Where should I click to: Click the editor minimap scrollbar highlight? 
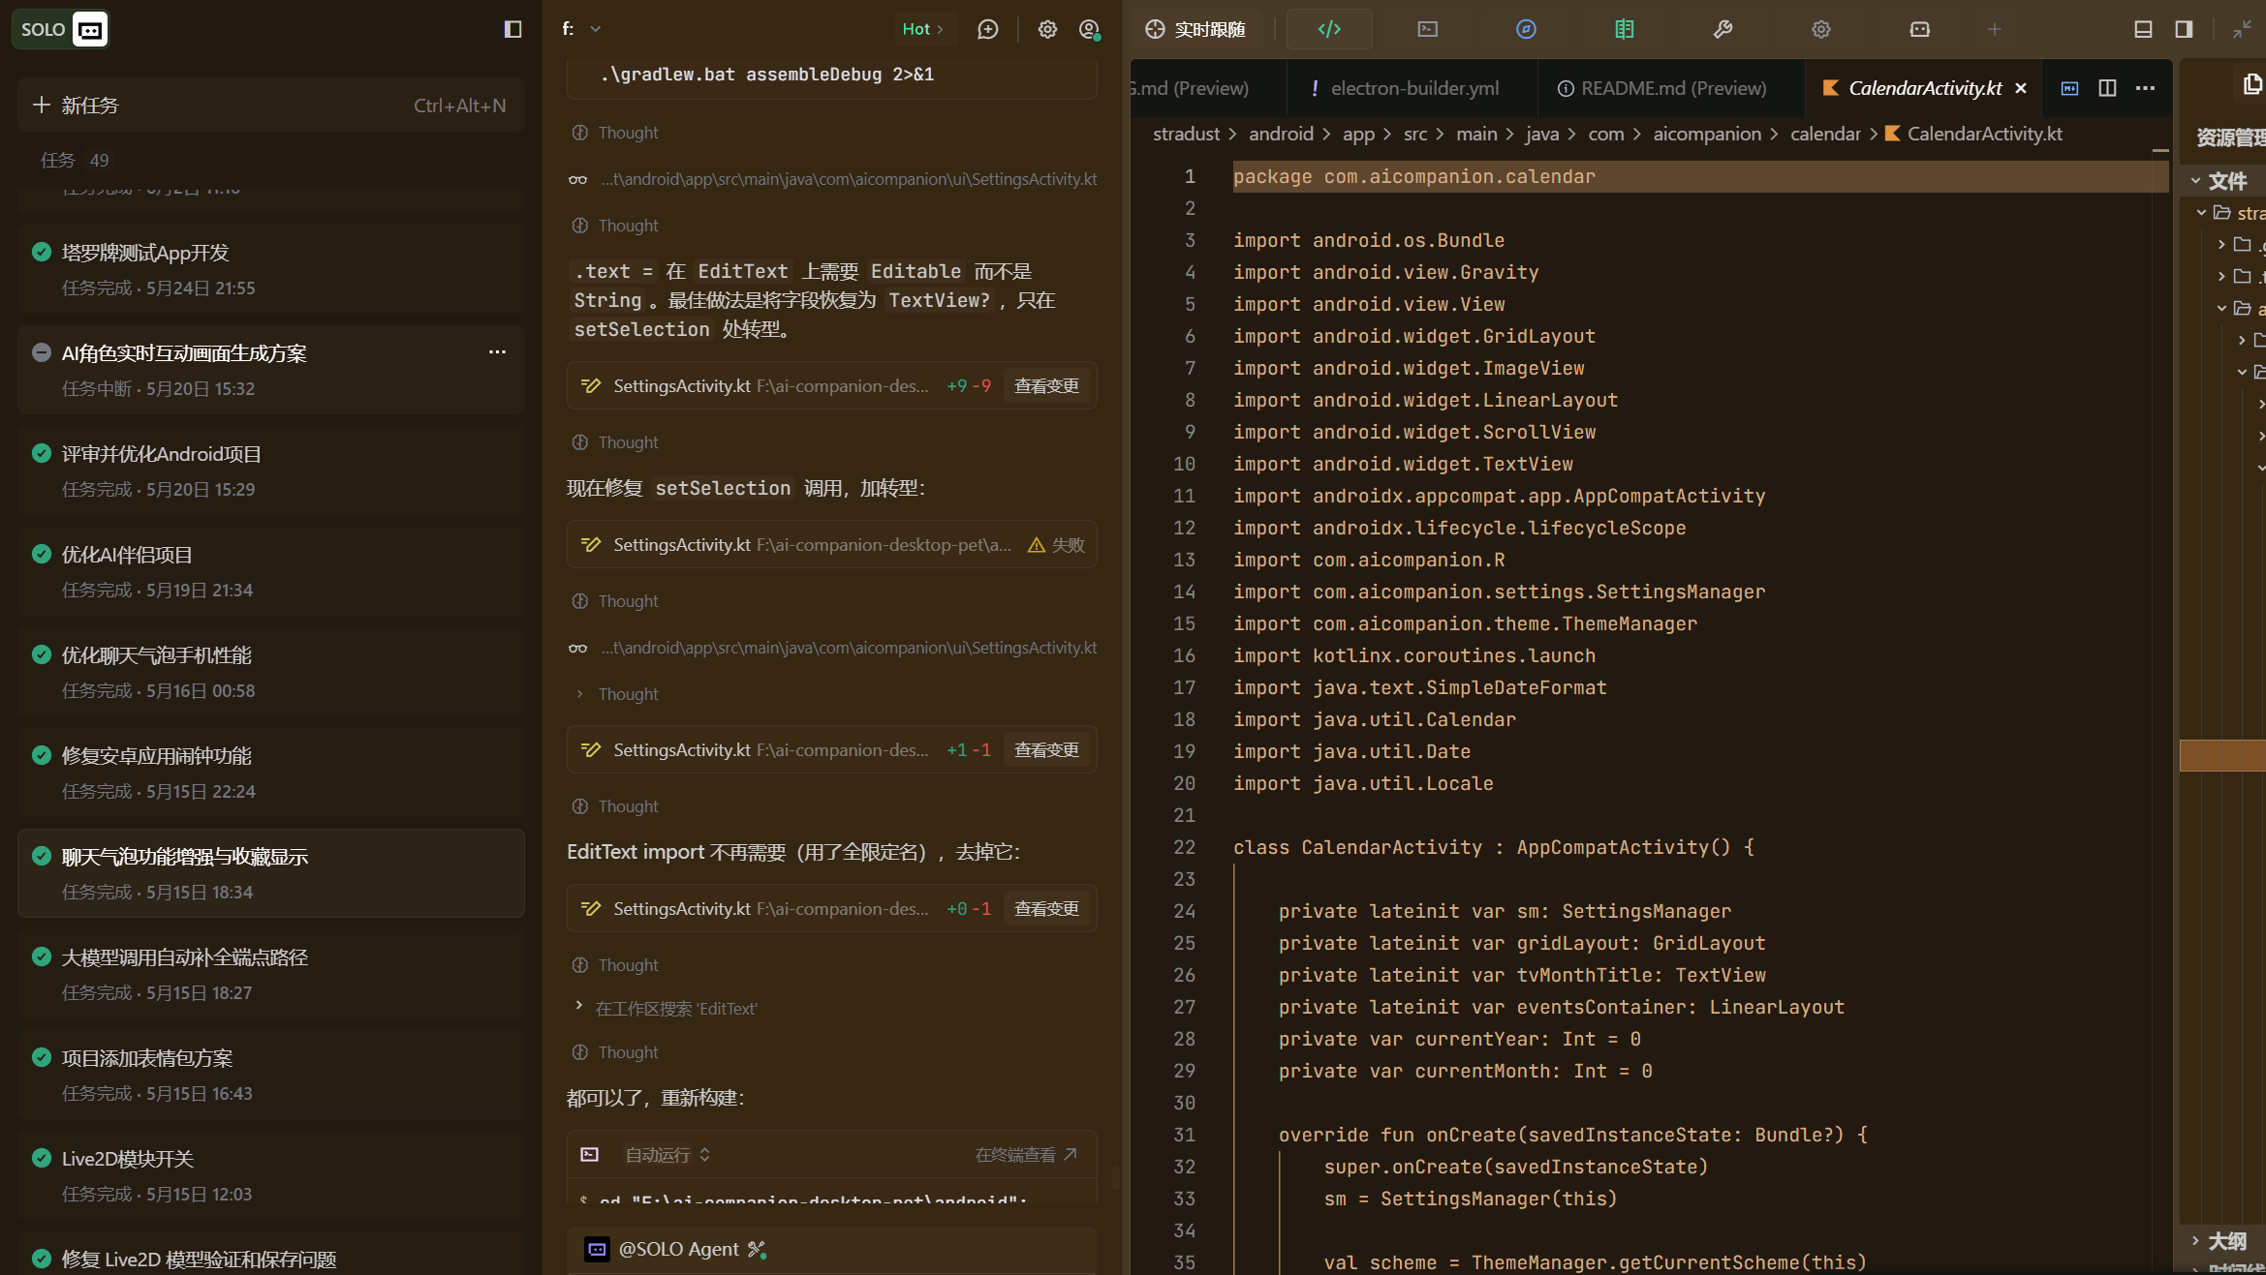[x=2159, y=151]
